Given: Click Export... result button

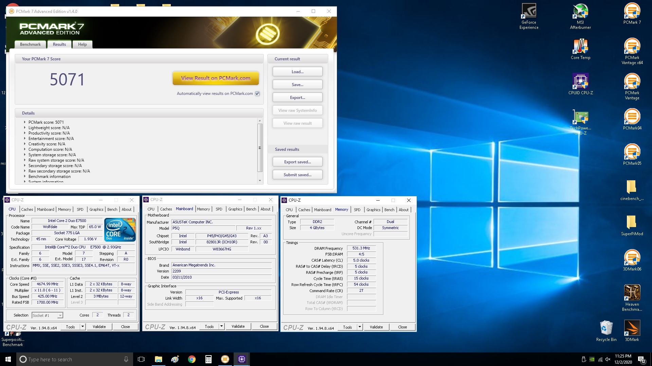Looking at the screenshot, I should [x=297, y=98].
